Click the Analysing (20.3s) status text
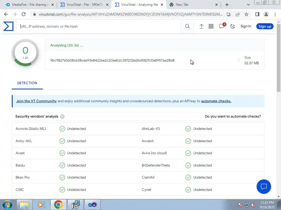Viewport: 281px width, 210px height. 66,45
